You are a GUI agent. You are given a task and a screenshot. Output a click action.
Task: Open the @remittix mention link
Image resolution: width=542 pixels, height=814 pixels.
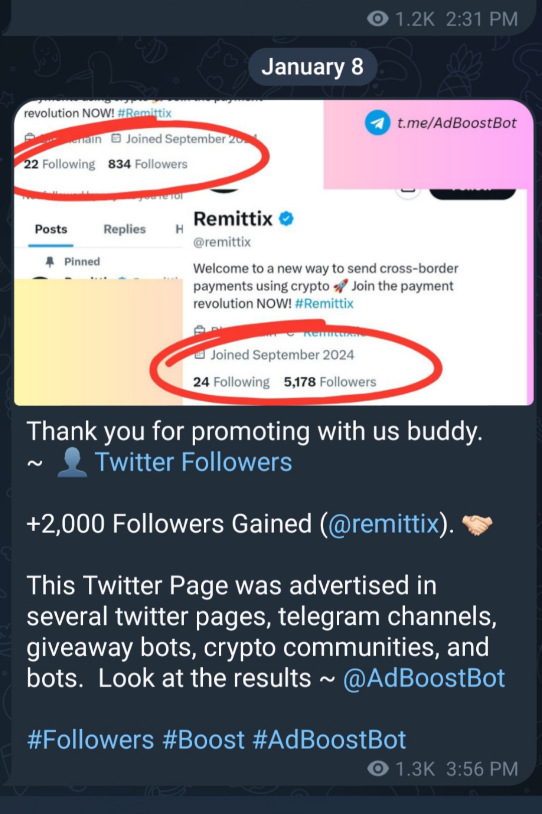coord(383,524)
